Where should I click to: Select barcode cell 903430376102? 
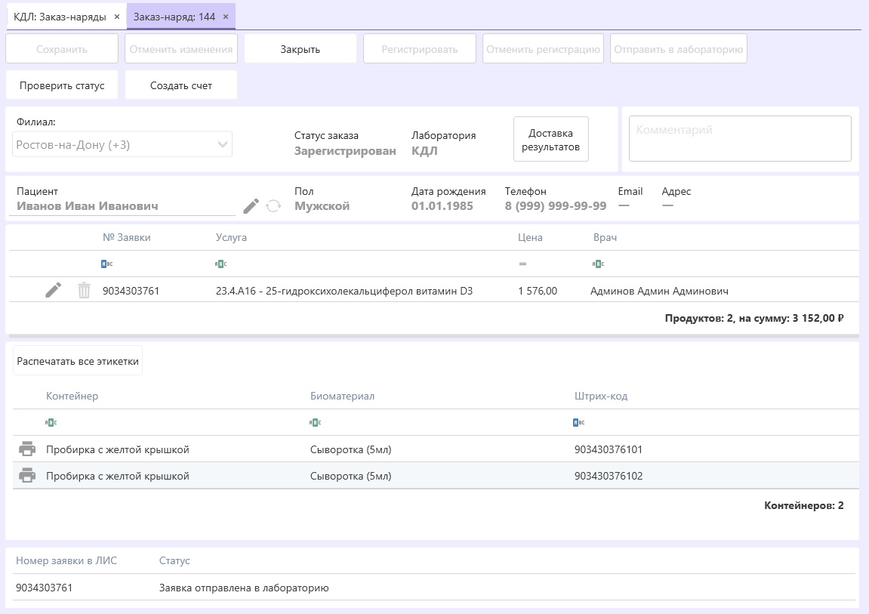coord(608,476)
